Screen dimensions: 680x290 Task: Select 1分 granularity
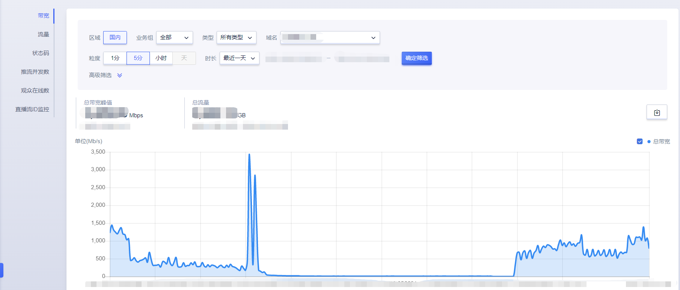pyautogui.click(x=115, y=58)
